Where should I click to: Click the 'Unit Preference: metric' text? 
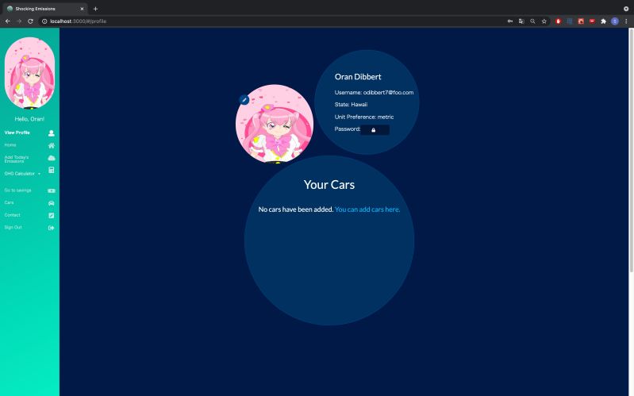click(364, 117)
